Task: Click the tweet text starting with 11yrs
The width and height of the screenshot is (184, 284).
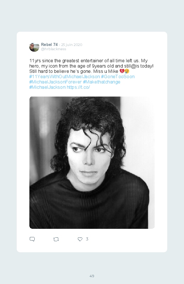Action: (x=91, y=66)
